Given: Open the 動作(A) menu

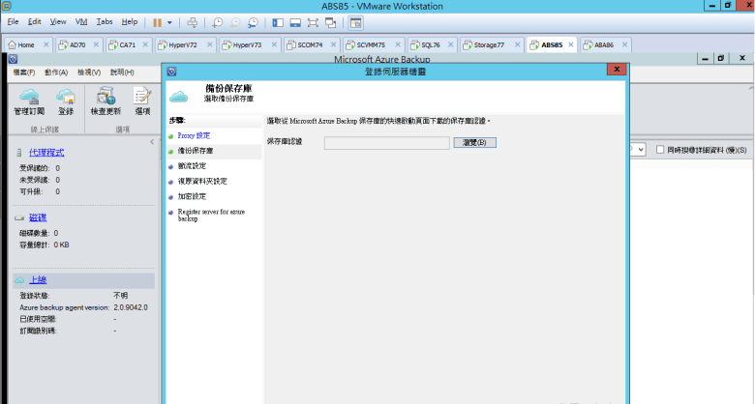Looking at the screenshot, I should (56, 72).
